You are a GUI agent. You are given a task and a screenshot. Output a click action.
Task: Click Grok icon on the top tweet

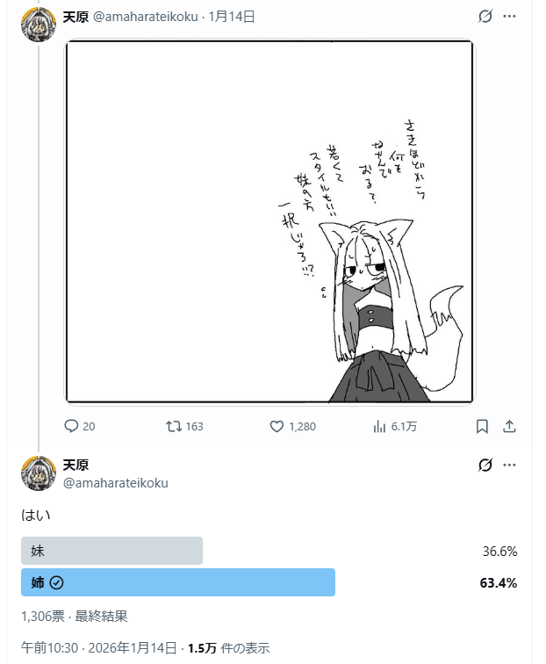pyautogui.click(x=485, y=17)
